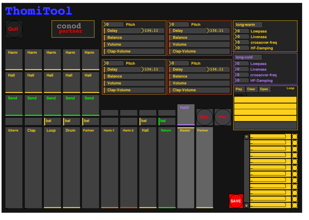
Task: Click the Harm send slider above Gitarre column
Action: coord(14,60)
